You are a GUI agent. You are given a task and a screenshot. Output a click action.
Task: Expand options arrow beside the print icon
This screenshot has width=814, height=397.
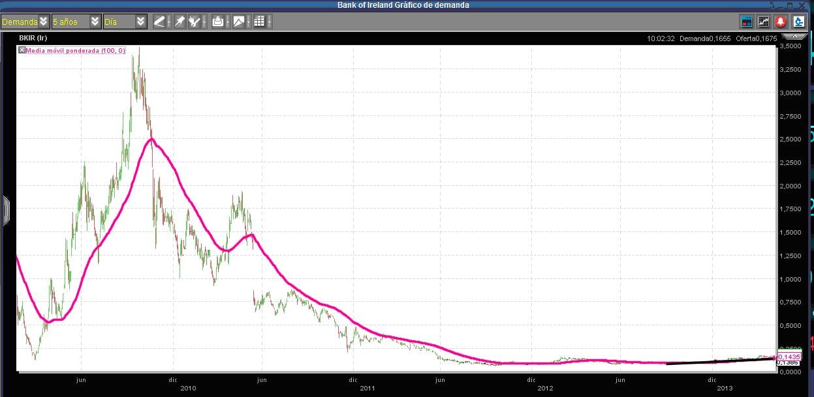228,22
